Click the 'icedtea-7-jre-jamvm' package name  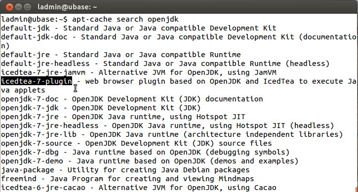[43, 73]
